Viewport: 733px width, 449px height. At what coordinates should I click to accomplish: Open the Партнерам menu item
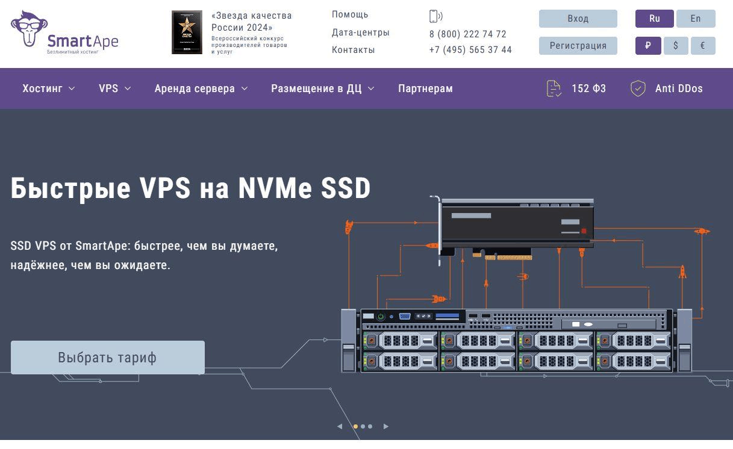coord(425,88)
